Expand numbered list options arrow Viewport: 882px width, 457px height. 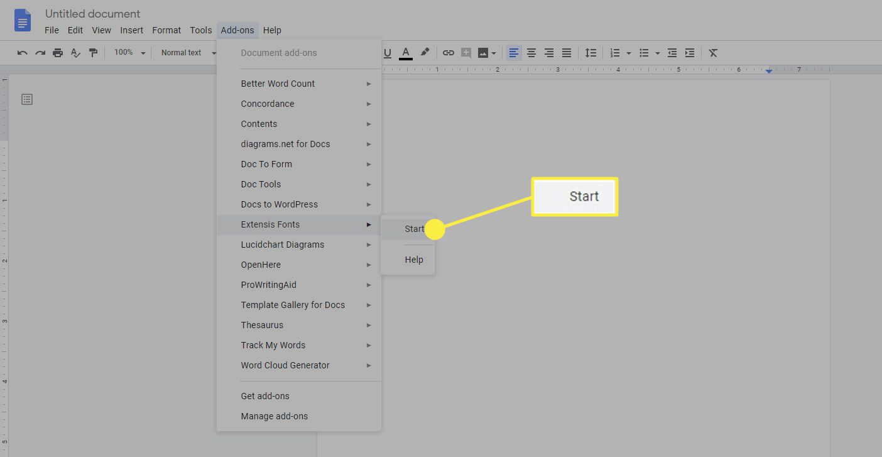click(628, 53)
